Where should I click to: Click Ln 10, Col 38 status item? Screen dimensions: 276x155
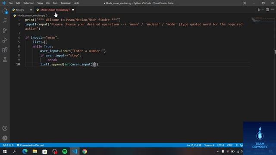tap(194, 145)
